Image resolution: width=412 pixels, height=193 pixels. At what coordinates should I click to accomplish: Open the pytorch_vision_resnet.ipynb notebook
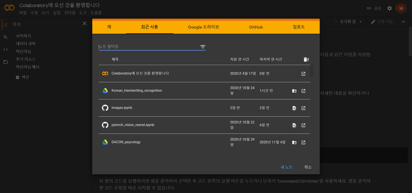[x=133, y=125]
